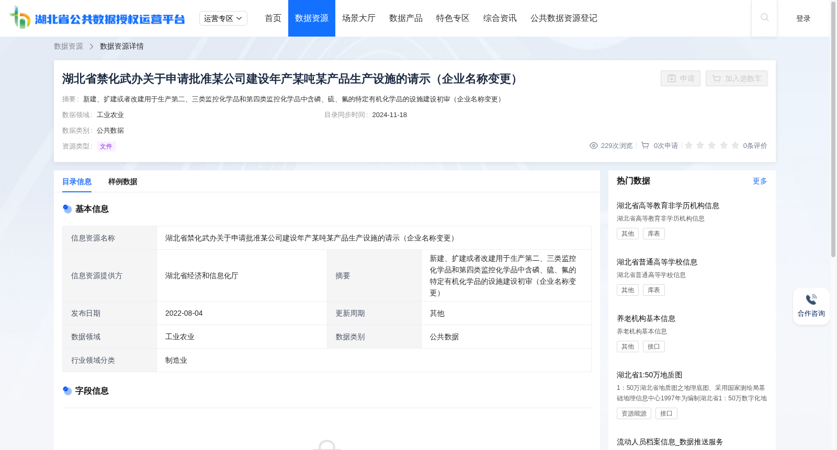The height and width of the screenshot is (450, 837).
Task: Open 公共数据资源登记 navigation item
Action: 564,18
